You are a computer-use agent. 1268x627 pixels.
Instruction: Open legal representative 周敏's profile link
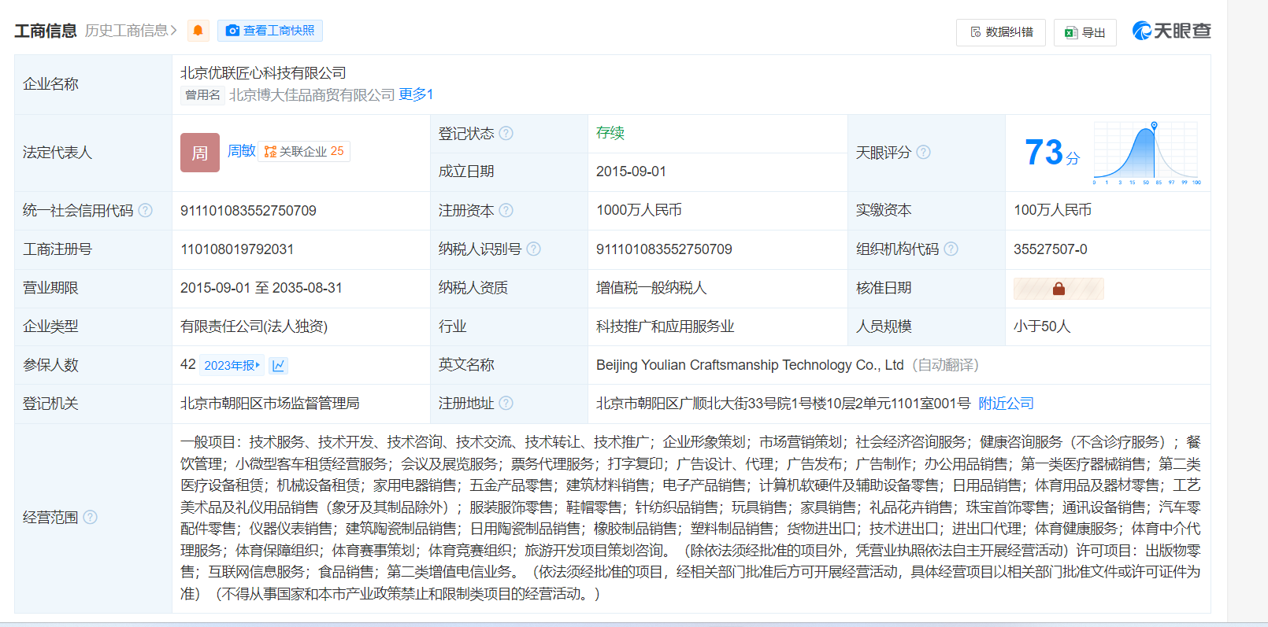(x=242, y=151)
